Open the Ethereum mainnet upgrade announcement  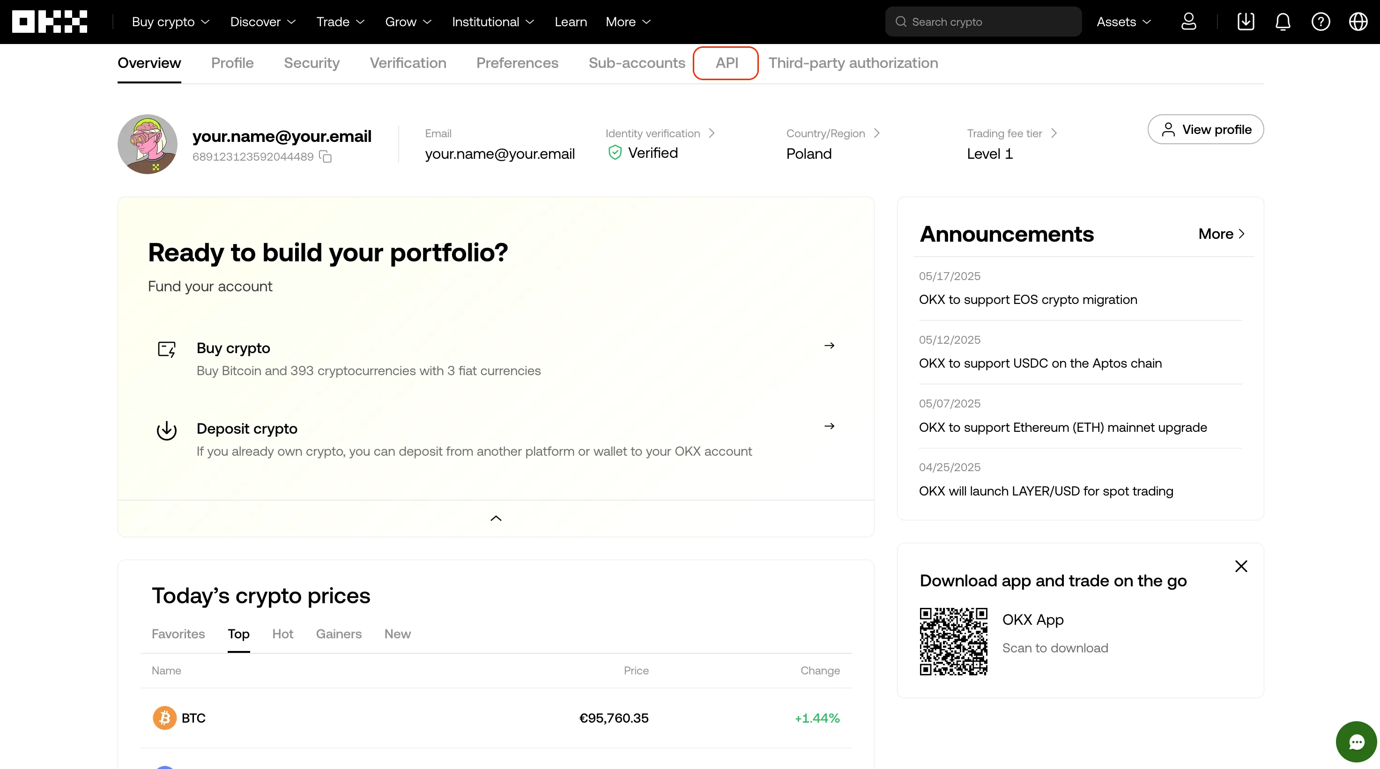coord(1062,427)
